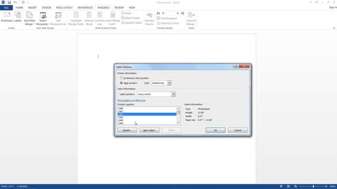Open the Select Recipients menu
The image size is (337, 189).
43,19
